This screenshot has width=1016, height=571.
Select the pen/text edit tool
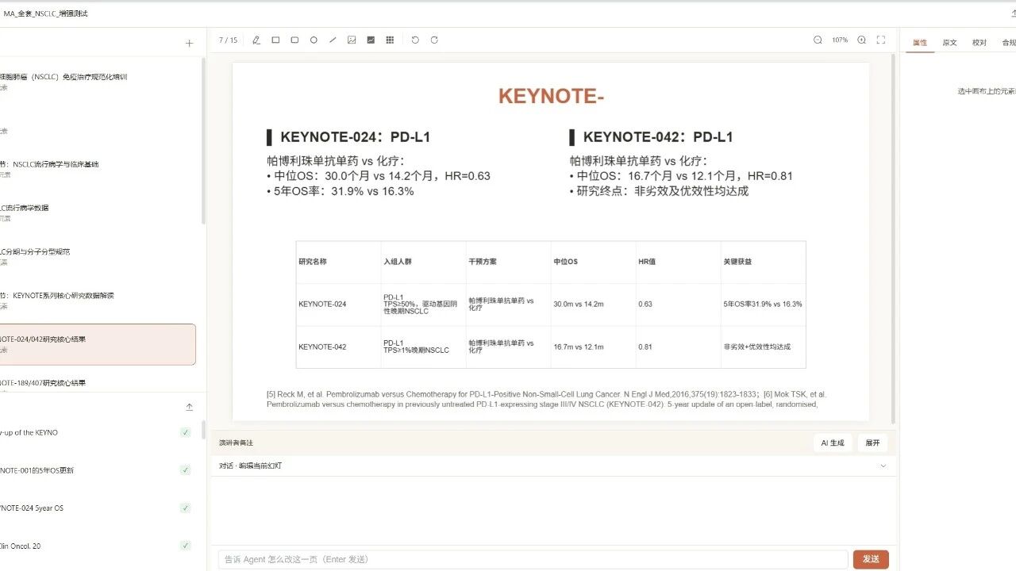pyautogui.click(x=256, y=40)
